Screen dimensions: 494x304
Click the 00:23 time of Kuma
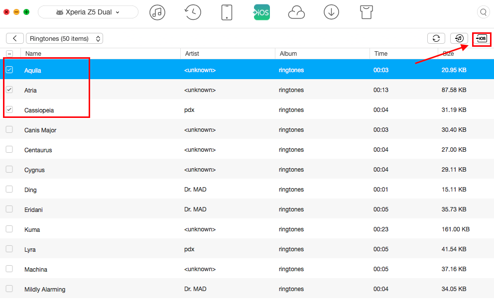coord(381,229)
